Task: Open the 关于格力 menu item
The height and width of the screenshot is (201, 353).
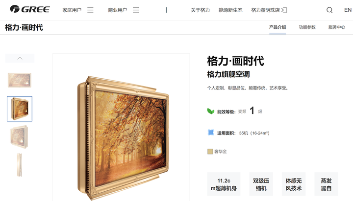Action: tap(200, 10)
